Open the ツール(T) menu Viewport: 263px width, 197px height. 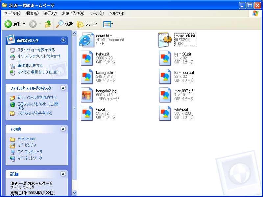coord(96,13)
